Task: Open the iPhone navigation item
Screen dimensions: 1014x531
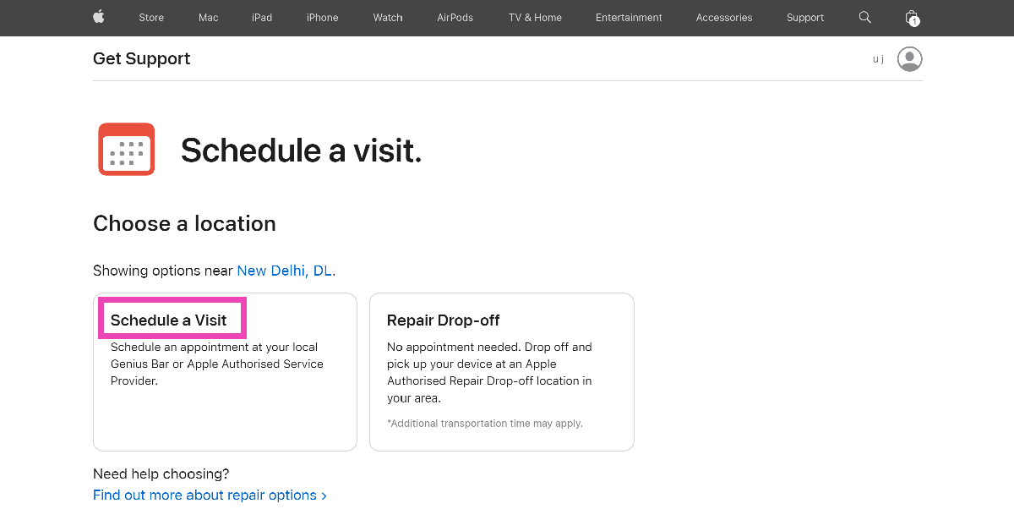Action: pyautogui.click(x=322, y=18)
